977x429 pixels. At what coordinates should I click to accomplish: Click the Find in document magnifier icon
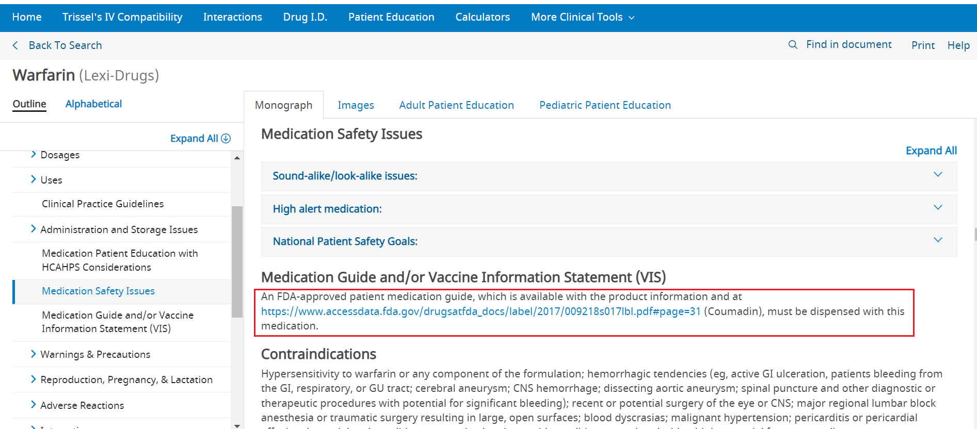pos(793,45)
